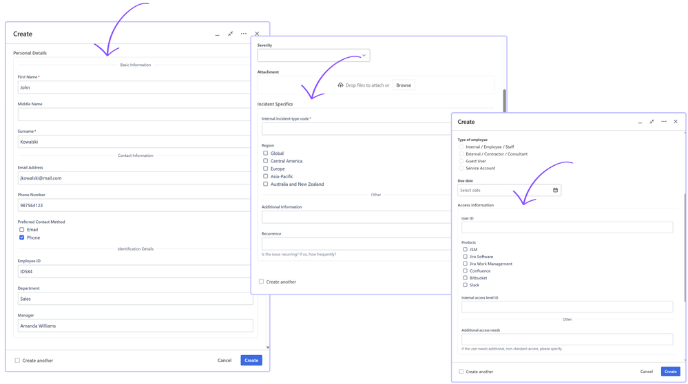
Task: Choose Service Account radio option
Action: (x=461, y=168)
